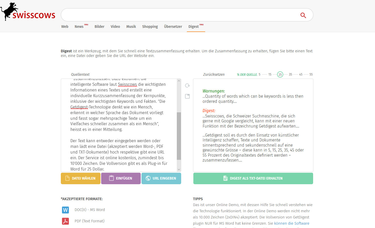Click the source text scrollbar thumb

pyautogui.click(x=179, y=136)
